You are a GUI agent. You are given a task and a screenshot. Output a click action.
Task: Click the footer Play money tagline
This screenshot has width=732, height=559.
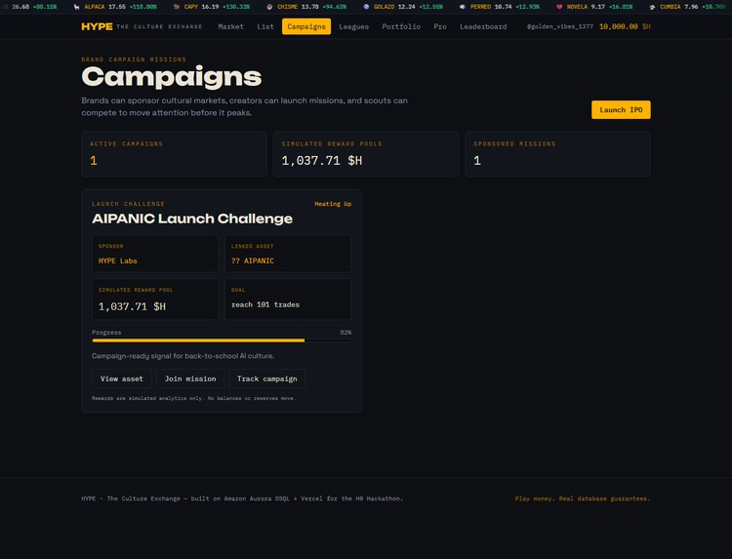[583, 499]
